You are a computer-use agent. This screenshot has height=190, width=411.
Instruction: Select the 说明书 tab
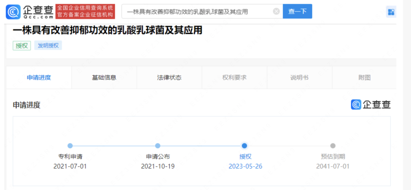pyautogui.click(x=299, y=78)
